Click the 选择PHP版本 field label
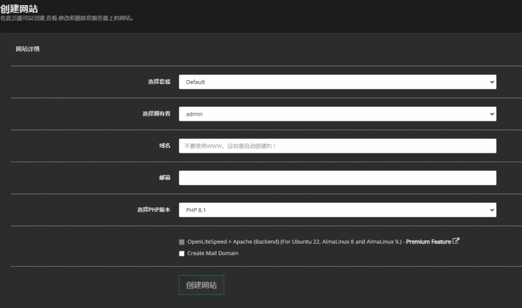 point(154,210)
